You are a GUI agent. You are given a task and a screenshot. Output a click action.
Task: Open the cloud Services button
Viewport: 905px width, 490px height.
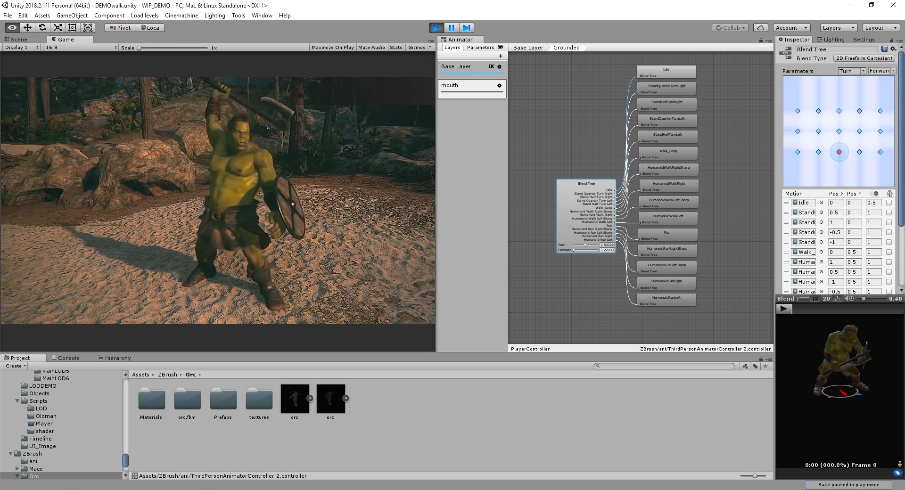coord(760,28)
